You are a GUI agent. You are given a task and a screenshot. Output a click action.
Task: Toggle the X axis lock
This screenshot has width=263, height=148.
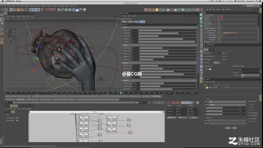coord(31,10)
